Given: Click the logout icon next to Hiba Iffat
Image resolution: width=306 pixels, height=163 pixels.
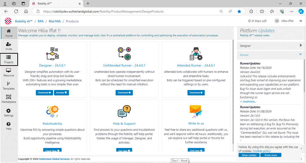Looking at the screenshot, I should tap(301, 21).
